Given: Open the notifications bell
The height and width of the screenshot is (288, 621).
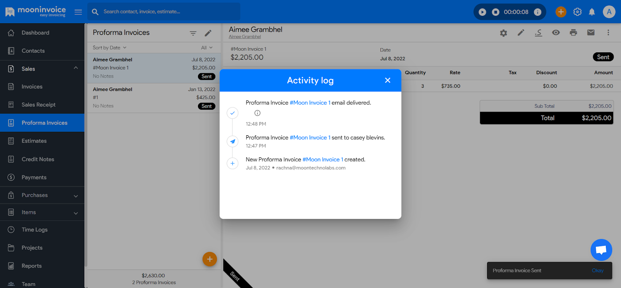Looking at the screenshot, I should (x=592, y=12).
